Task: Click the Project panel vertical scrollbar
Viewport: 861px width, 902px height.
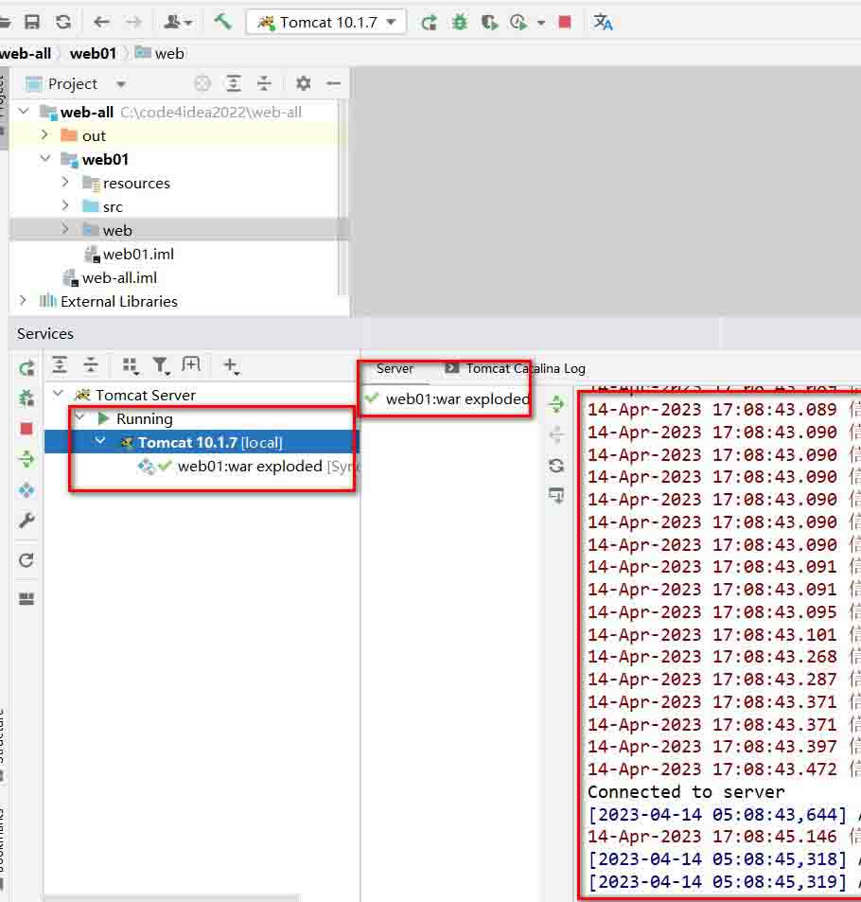Action: click(x=343, y=197)
